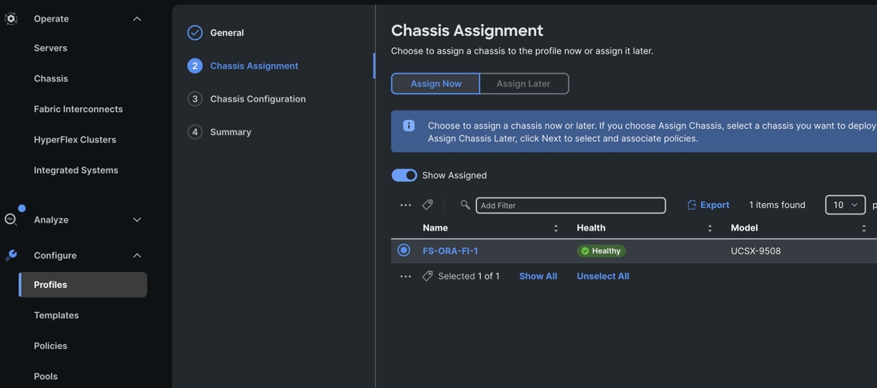
Task: Go to Fabric Interconnects in sidebar
Action: tap(78, 109)
